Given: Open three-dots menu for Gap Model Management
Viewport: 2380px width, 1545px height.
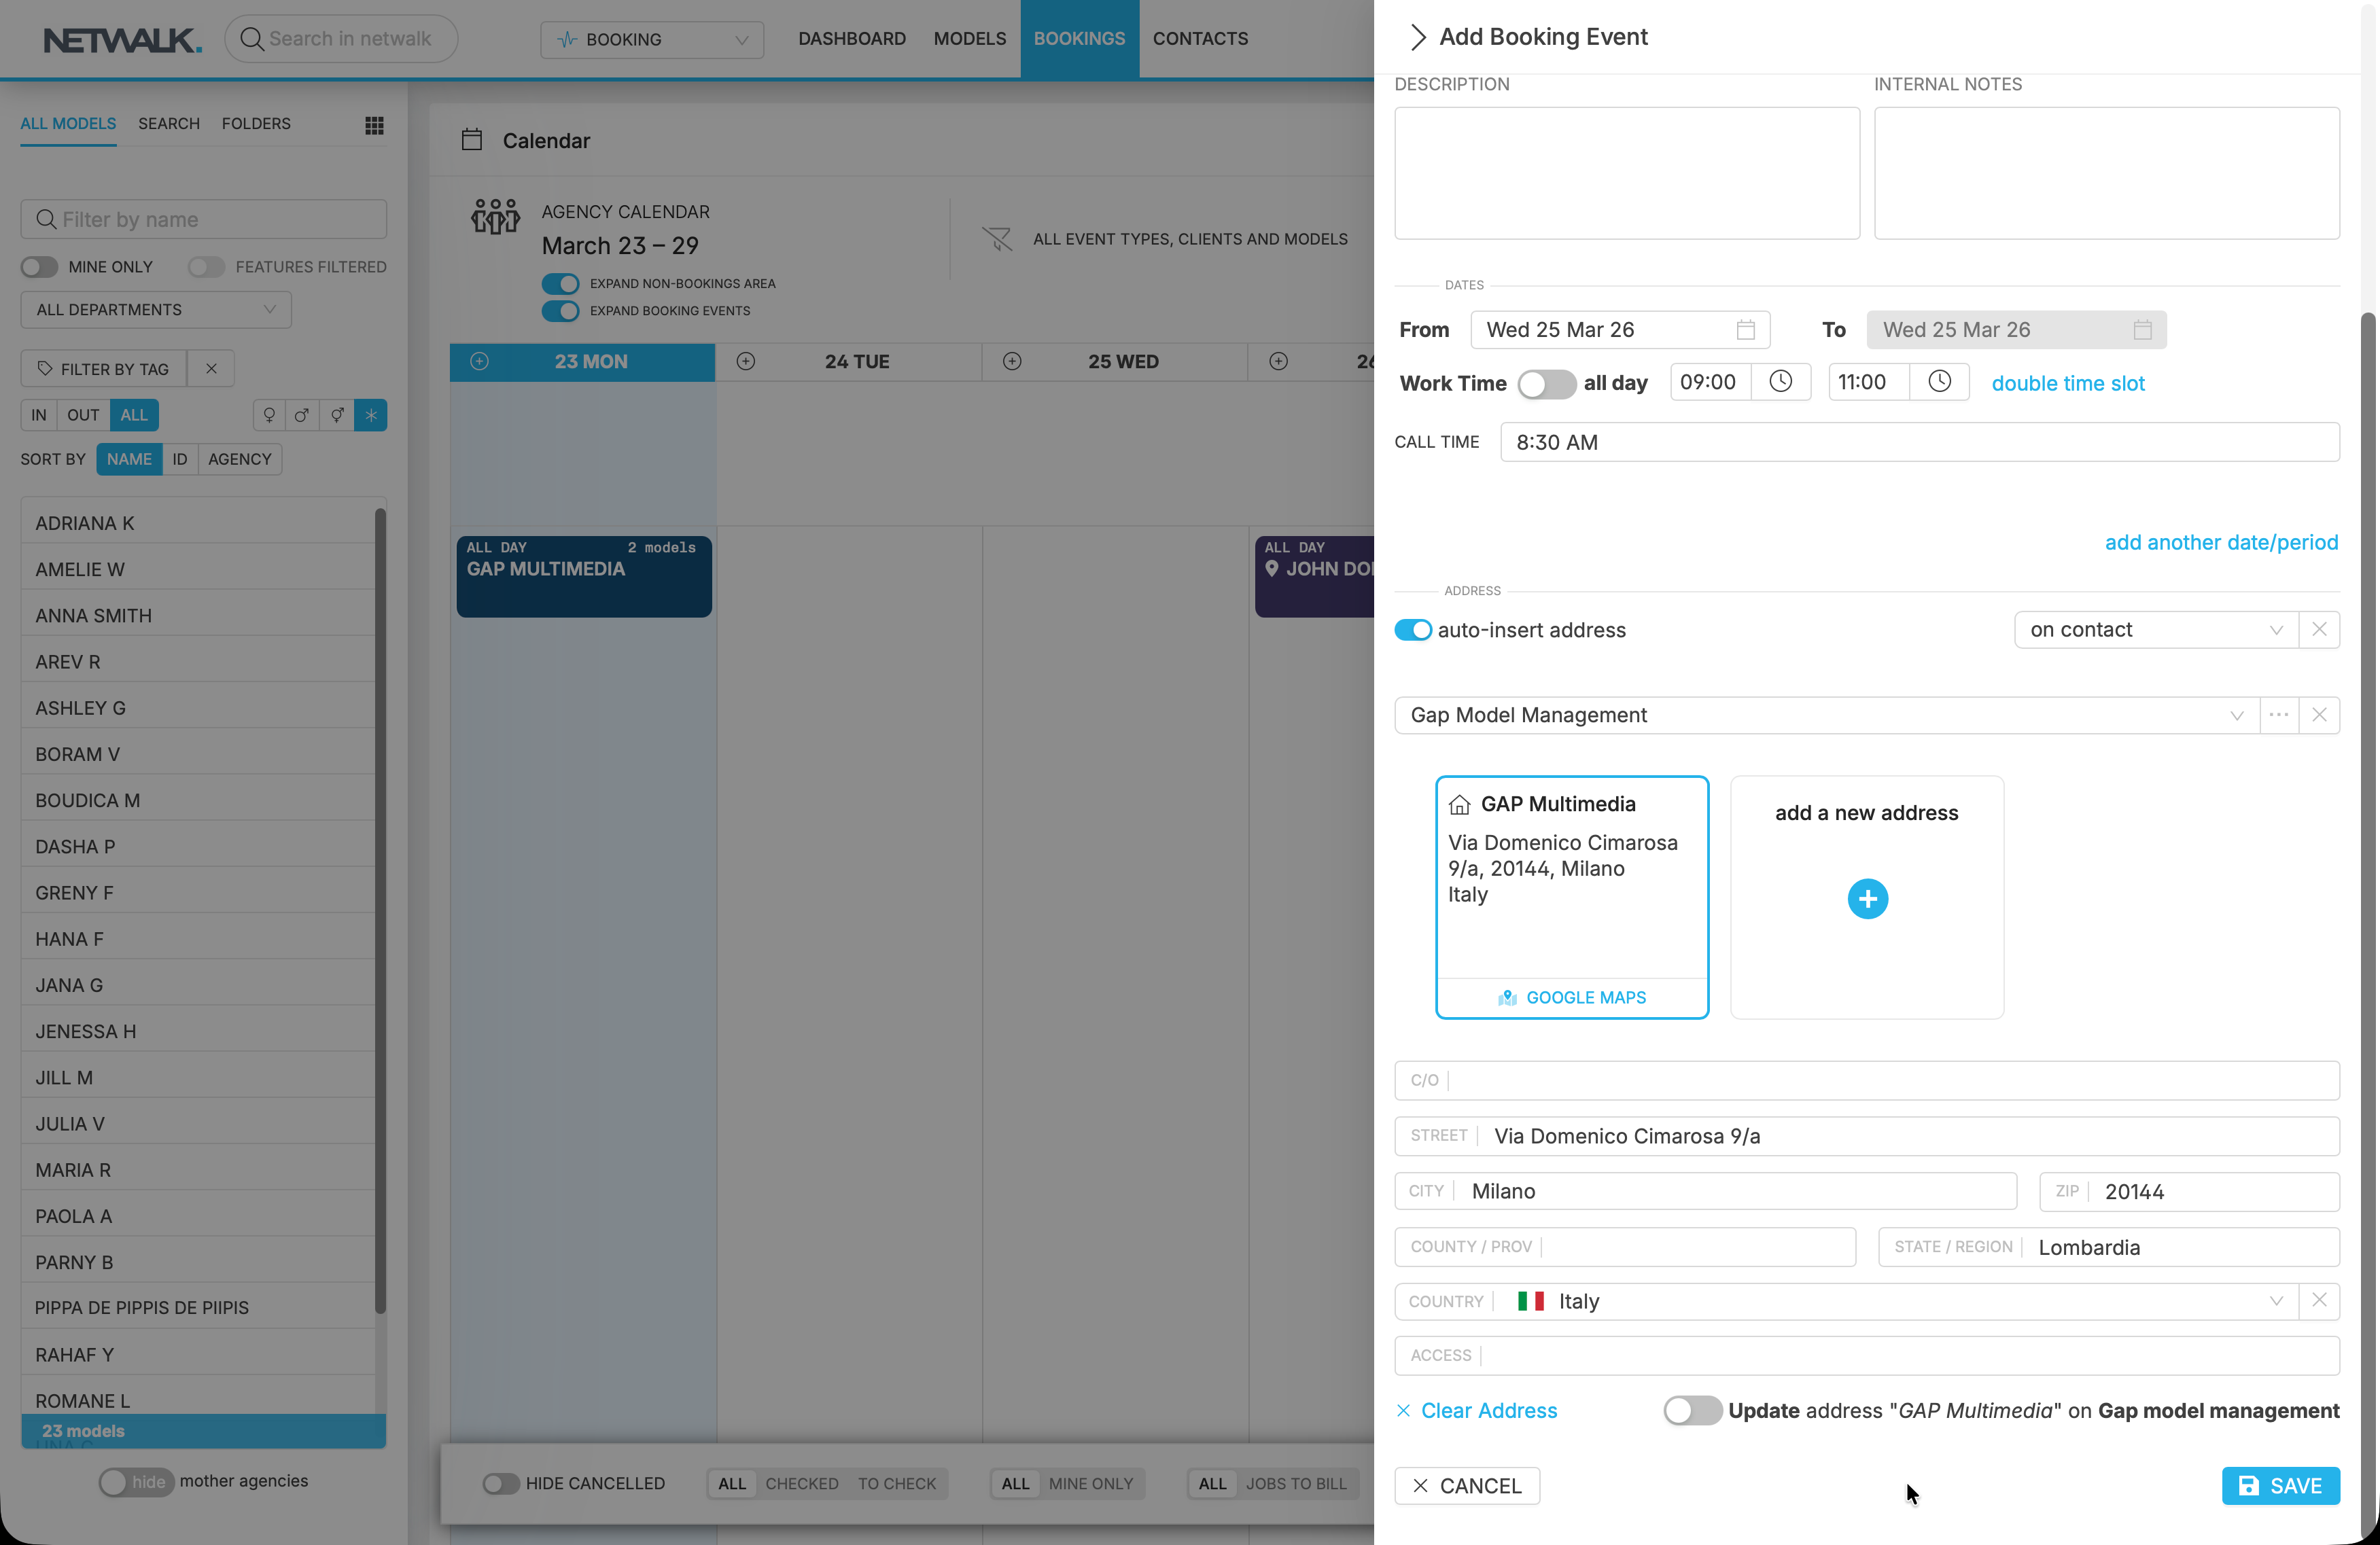Looking at the screenshot, I should [2278, 715].
